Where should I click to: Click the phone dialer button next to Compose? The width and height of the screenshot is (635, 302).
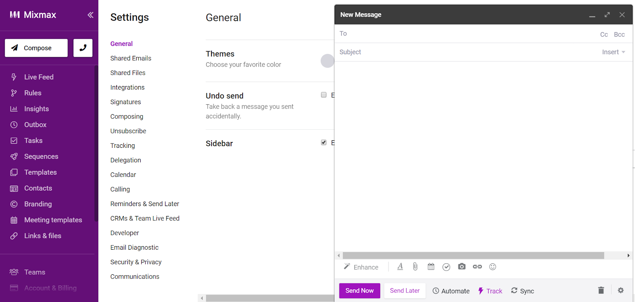pos(83,48)
